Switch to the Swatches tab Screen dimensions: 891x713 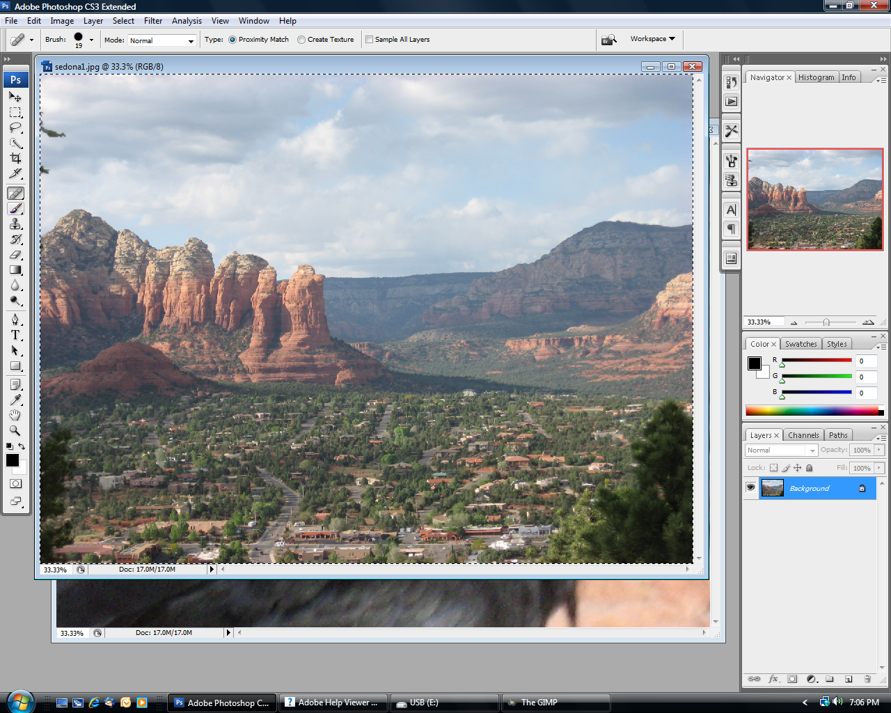[801, 344]
